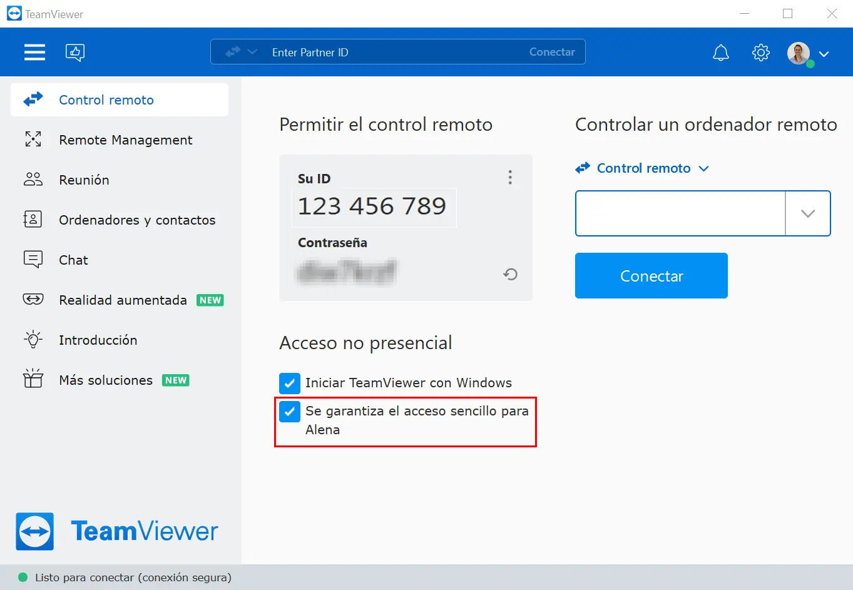Expand the account dropdown chevron

tap(824, 54)
